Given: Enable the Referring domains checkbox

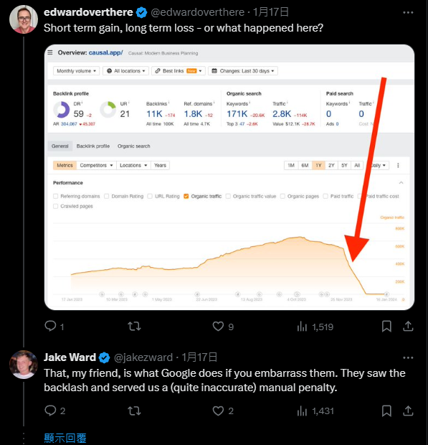Looking at the screenshot, I should pos(55,196).
